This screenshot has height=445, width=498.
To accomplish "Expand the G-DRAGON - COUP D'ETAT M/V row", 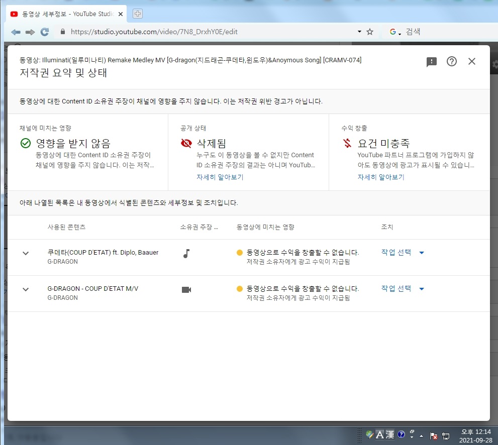I will tap(26, 289).
